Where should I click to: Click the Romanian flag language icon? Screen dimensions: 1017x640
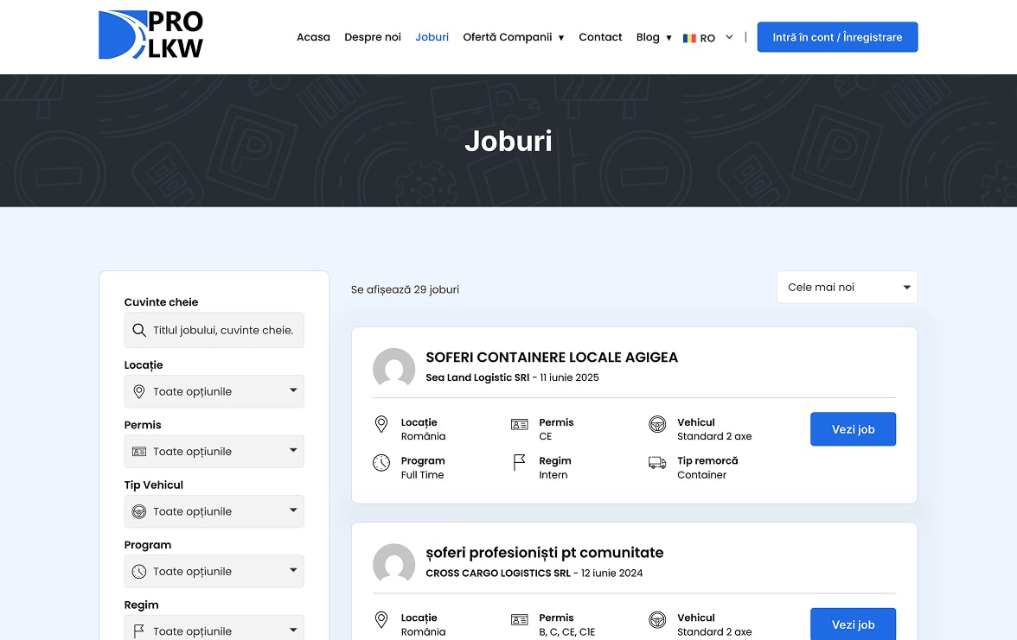689,38
